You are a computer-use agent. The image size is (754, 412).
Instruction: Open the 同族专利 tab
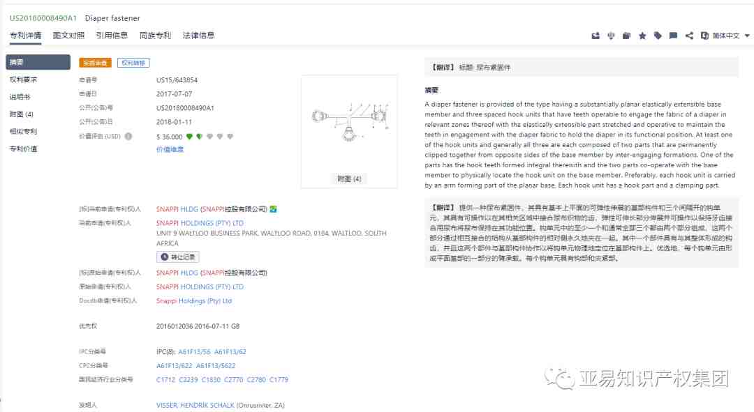point(155,36)
